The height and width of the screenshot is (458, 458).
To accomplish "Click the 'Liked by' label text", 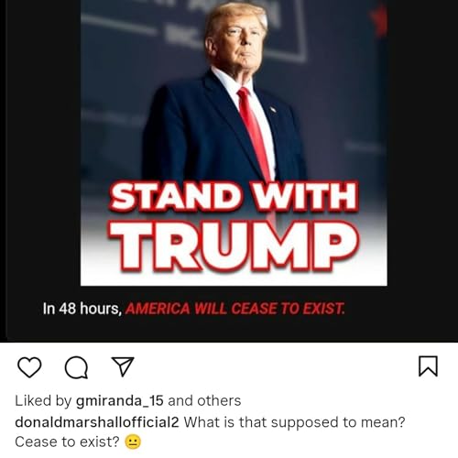I will [43, 401].
